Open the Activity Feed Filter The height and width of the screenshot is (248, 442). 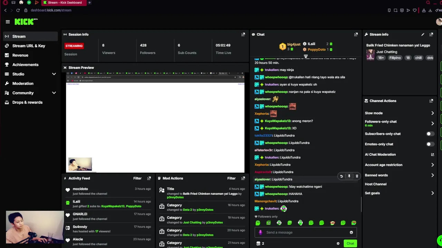click(x=137, y=178)
